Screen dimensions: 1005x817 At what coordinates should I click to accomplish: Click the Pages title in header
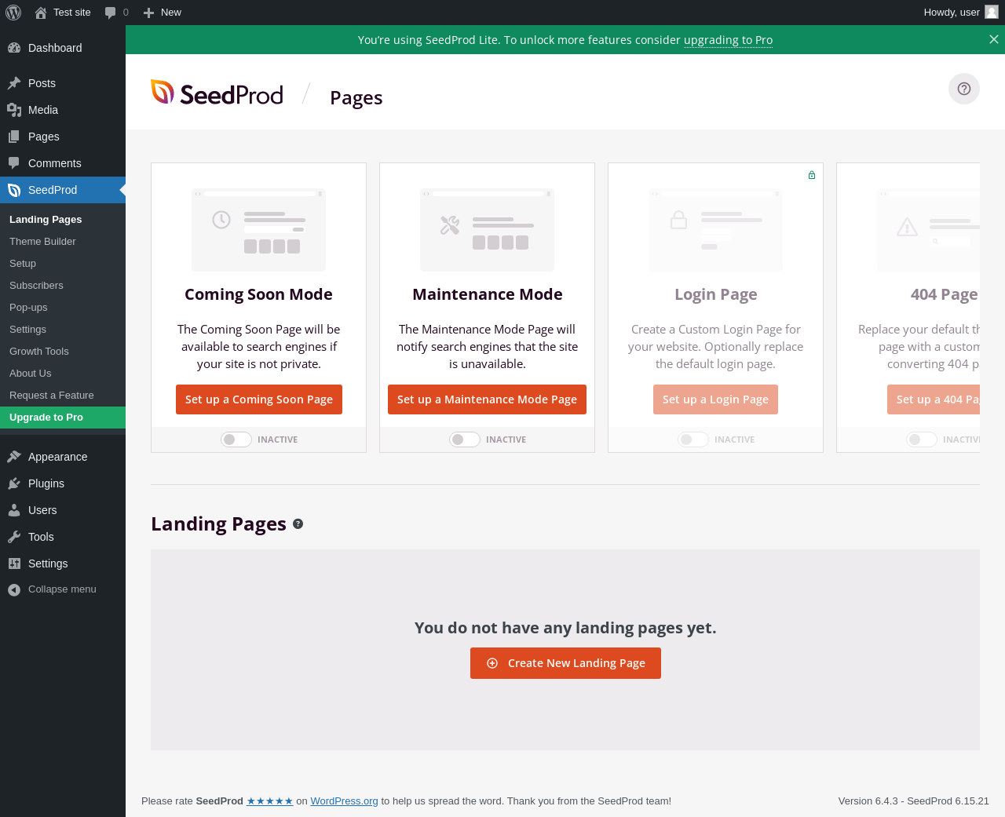[356, 97]
